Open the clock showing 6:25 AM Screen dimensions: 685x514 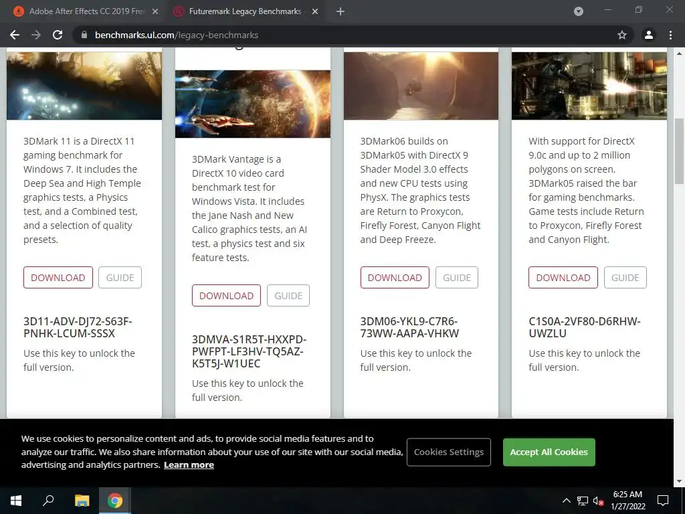point(627,501)
